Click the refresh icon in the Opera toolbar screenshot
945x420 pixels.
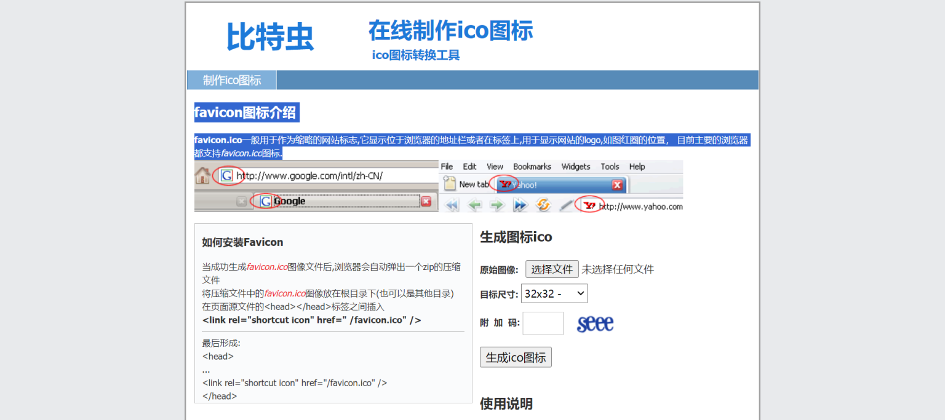click(543, 204)
